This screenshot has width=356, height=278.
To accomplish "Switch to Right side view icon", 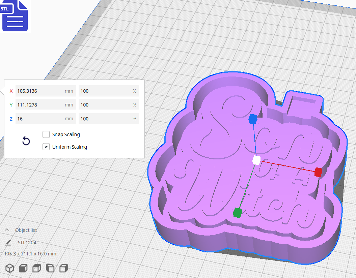I will 63,268.
